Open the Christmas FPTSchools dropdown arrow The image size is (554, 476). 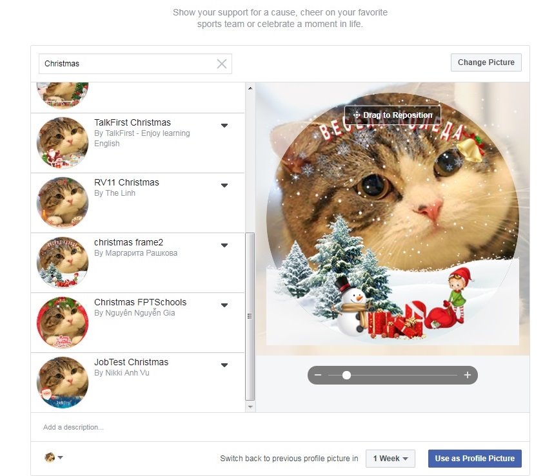coord(224,305)
